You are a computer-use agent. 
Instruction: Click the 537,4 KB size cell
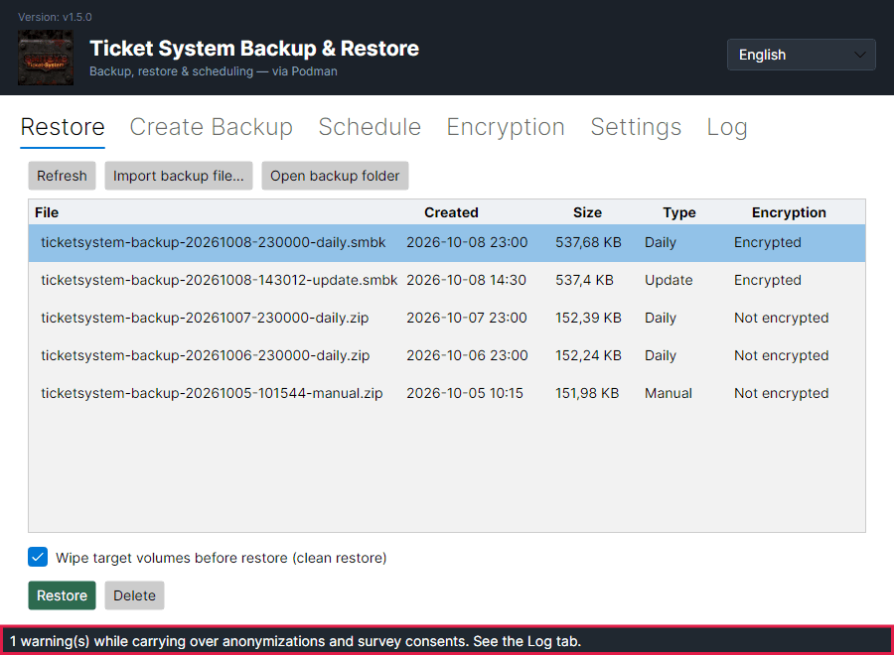[x=584, y=280]
